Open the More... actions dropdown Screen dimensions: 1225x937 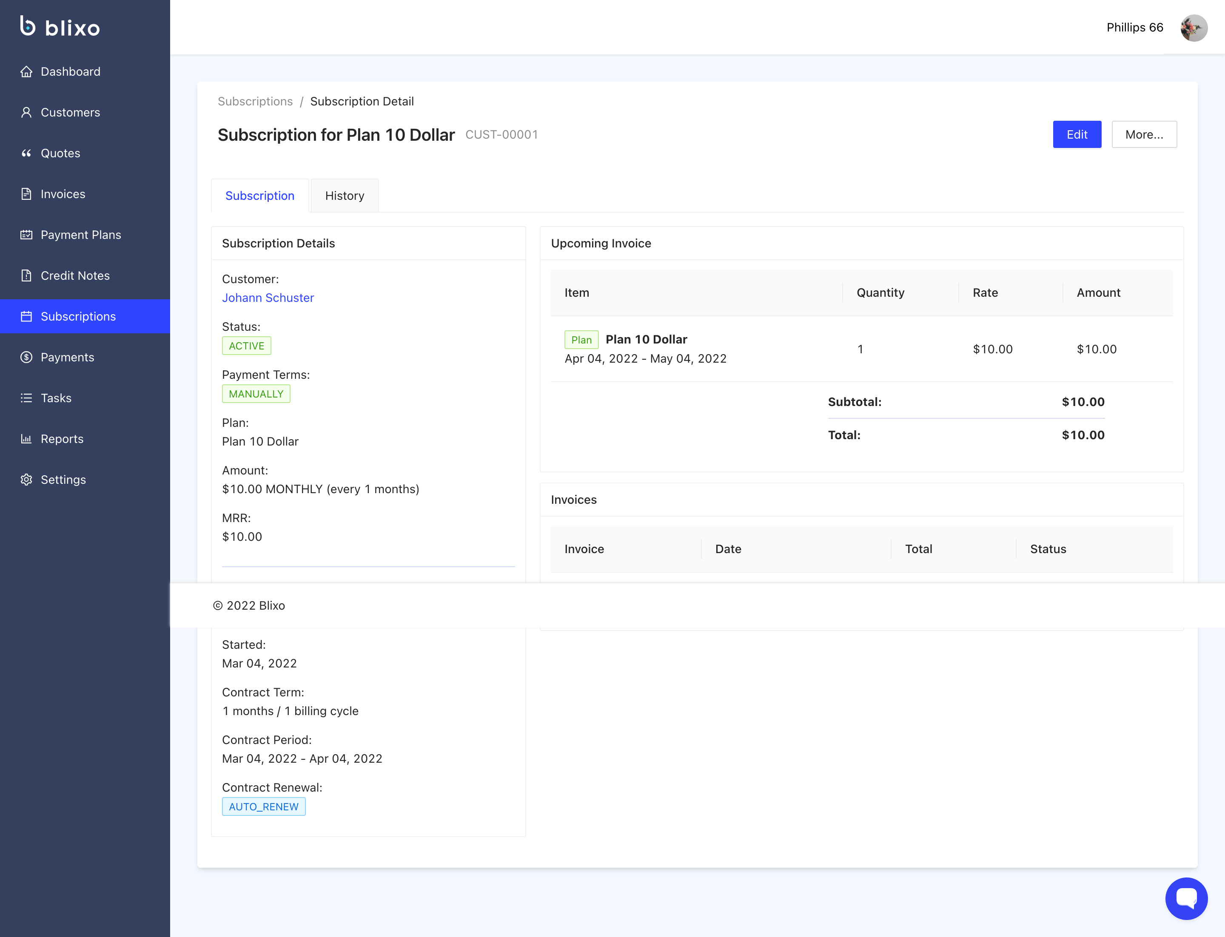tap(1143, 134)
